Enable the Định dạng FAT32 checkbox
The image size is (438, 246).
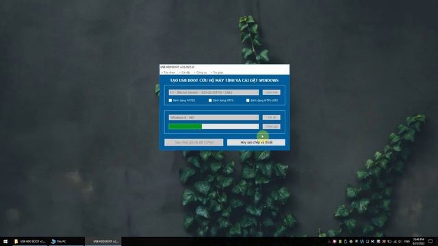170,100
